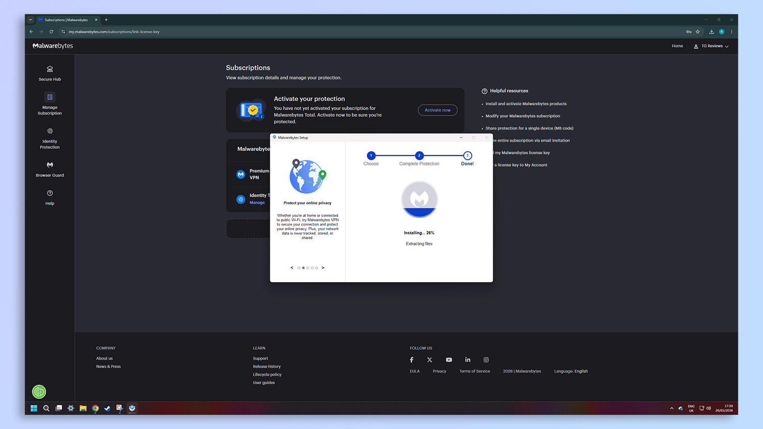
Task: Click the Malwarebytes installer taskbar icon
Action: [132, 408]
